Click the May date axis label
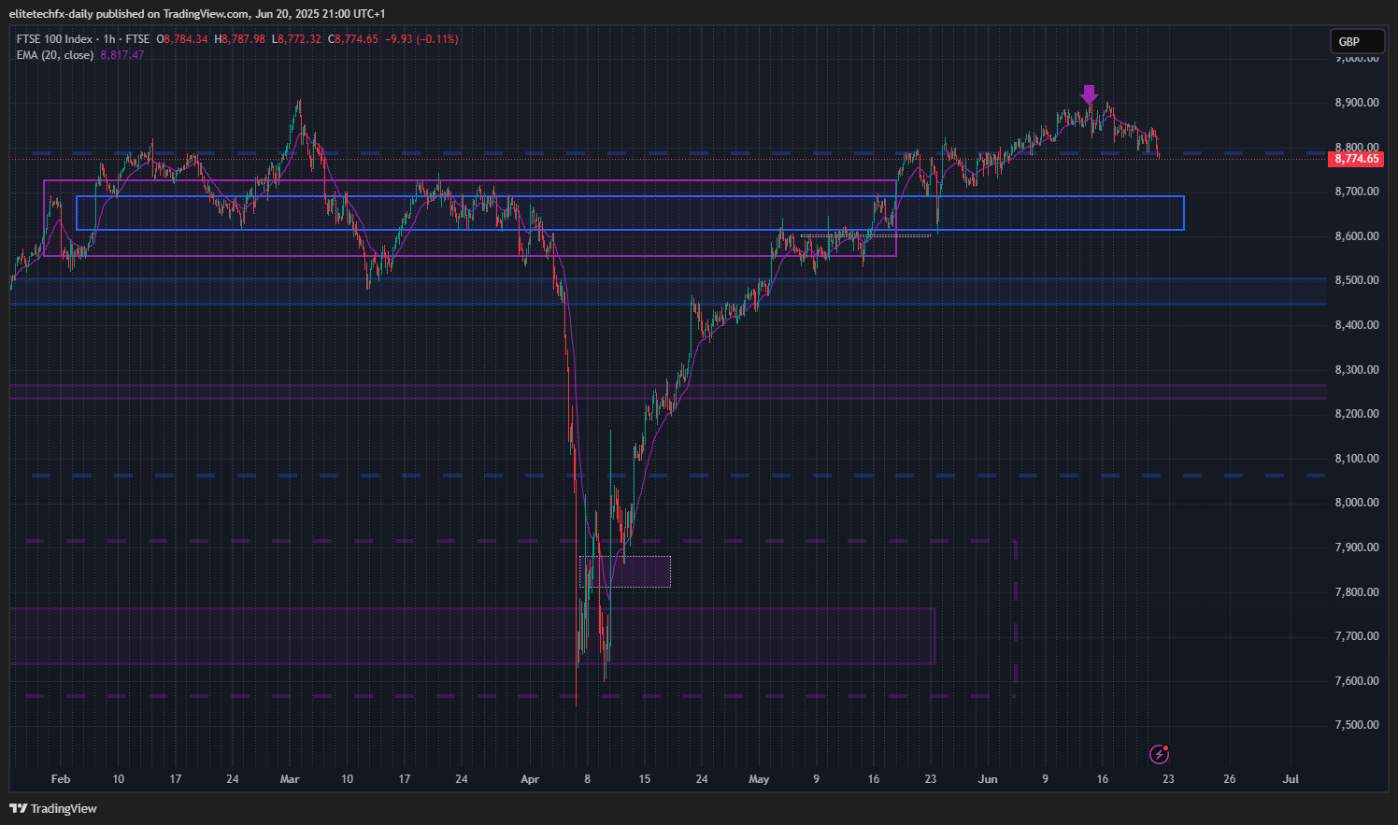1398x825 pixels. point(759,779)
